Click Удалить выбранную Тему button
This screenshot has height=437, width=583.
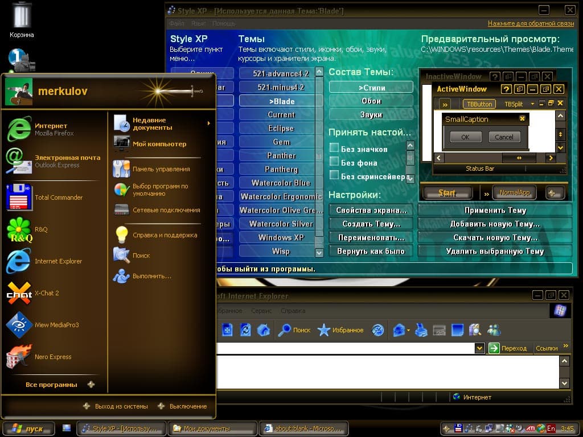tap(495, 251)
